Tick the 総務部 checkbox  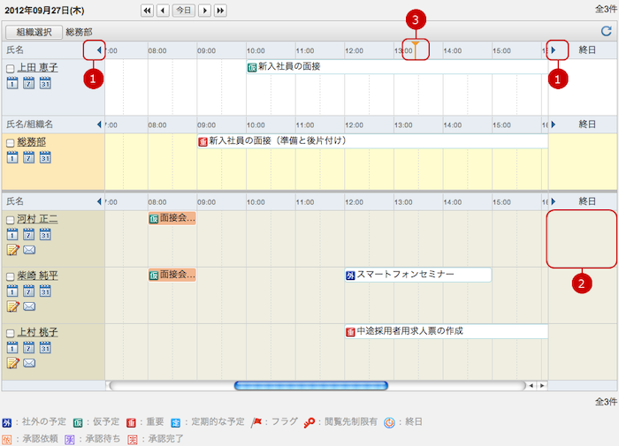[11, 142]
